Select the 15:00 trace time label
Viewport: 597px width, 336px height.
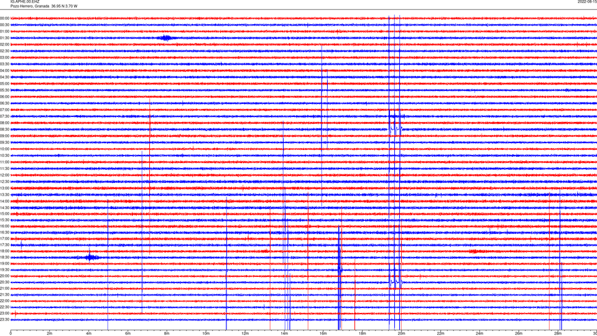tap(5, 214)
